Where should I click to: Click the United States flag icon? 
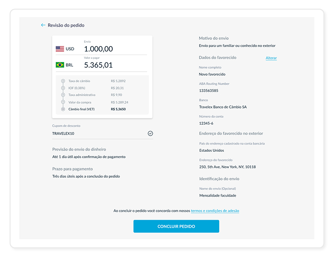click(x=60, y=49)
